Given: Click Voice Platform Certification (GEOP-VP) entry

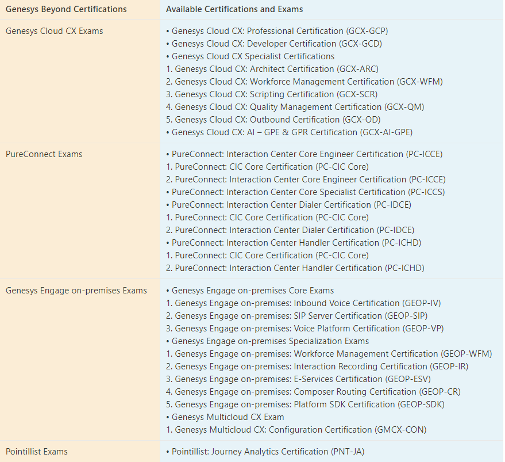Looking at the screenshot, I should (304, 328).
